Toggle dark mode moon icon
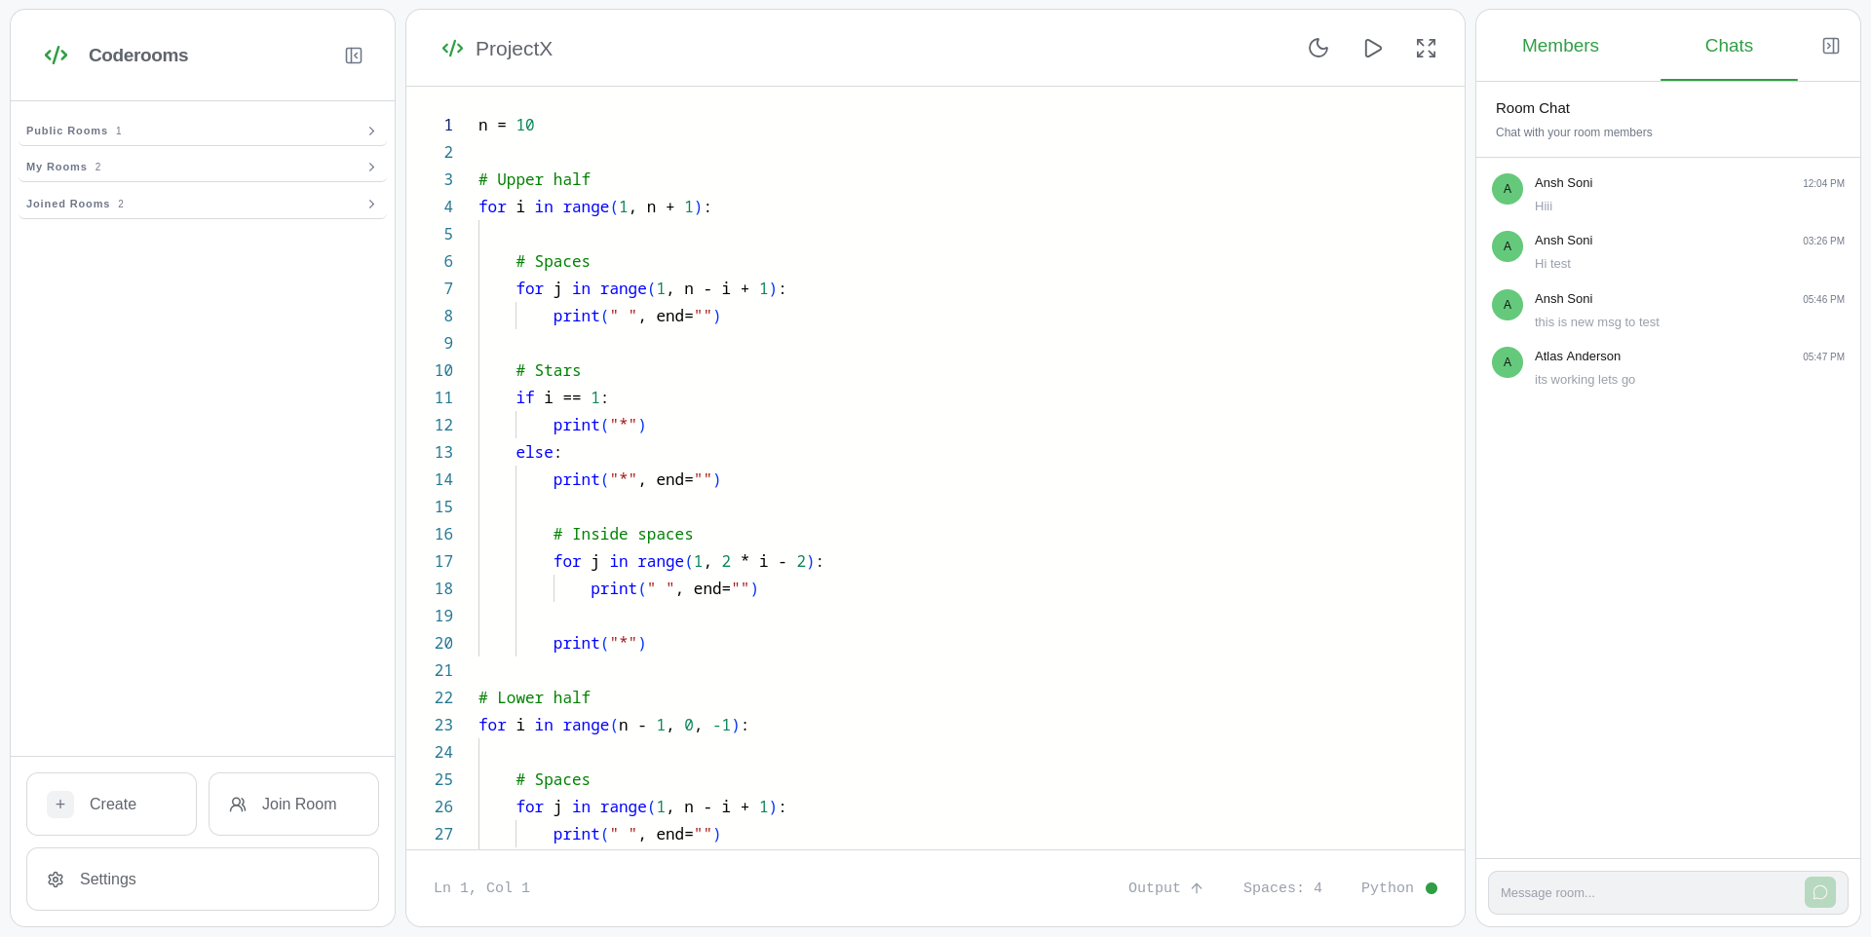The width and height of the screenshot is (1871, 937). coord(1318,48)
